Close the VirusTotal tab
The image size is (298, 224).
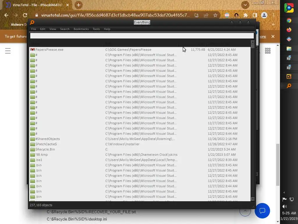tap(68, 5)
